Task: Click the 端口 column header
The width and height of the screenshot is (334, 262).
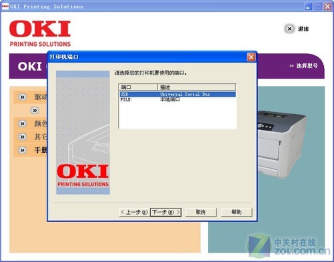Action: click(x=138, y=87)
